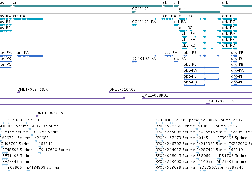Screen dimensions: 252x172
Task: Select transcript bbc-RA
Action: (201, 37)
